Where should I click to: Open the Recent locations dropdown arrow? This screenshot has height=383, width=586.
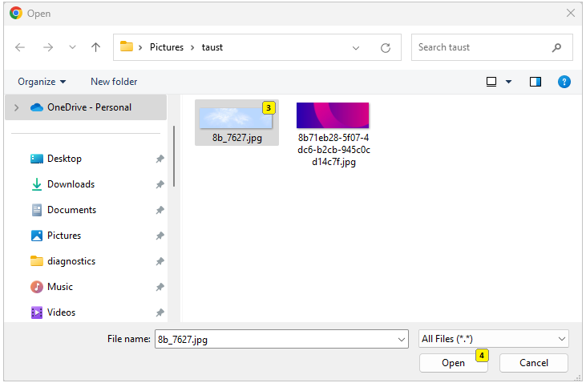tap(72, 47)
